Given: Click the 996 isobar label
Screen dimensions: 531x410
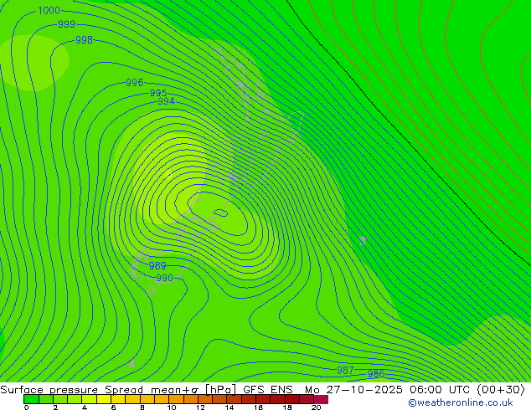Looking at the screenshot, I should pos(135,83).
